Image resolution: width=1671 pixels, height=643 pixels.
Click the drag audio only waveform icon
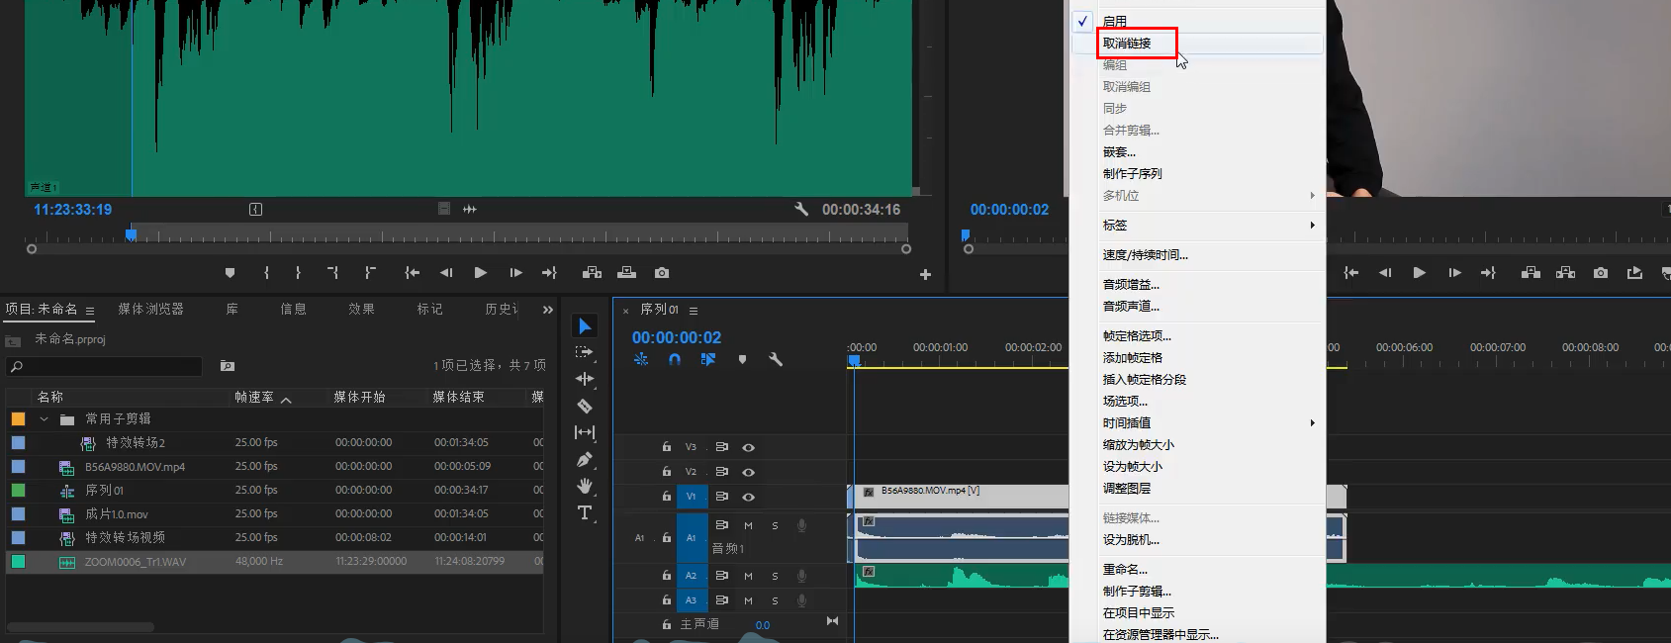point(470,209)
